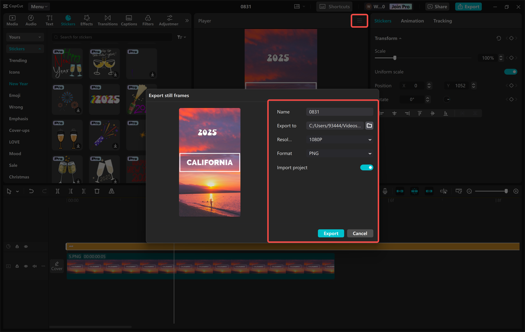The image size is (525, 332).
Task: Select the Split tool in the timeline toolbar
Action: click(x=57, y=191)
